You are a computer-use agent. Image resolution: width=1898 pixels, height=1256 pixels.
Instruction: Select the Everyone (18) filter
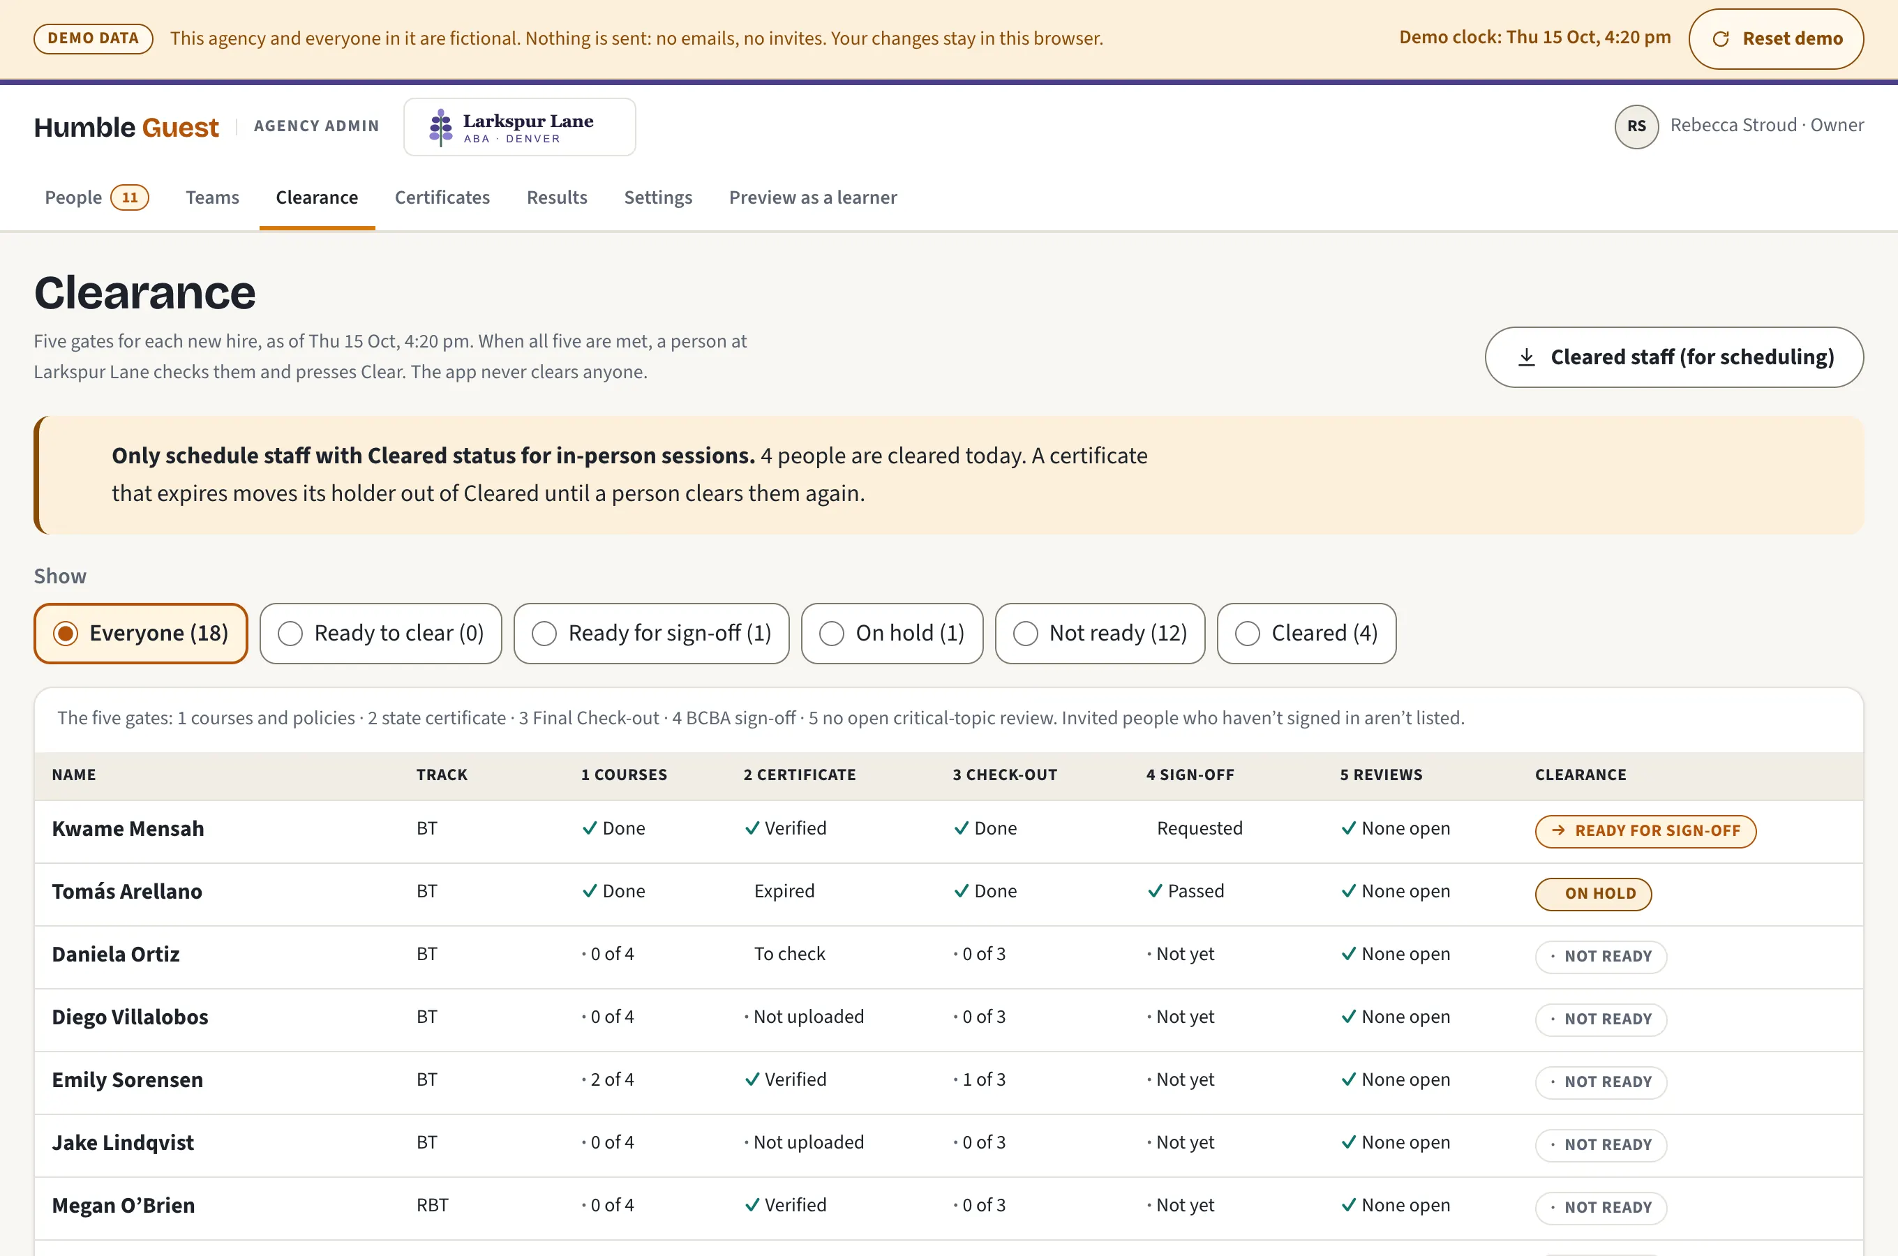pos(141,634)
